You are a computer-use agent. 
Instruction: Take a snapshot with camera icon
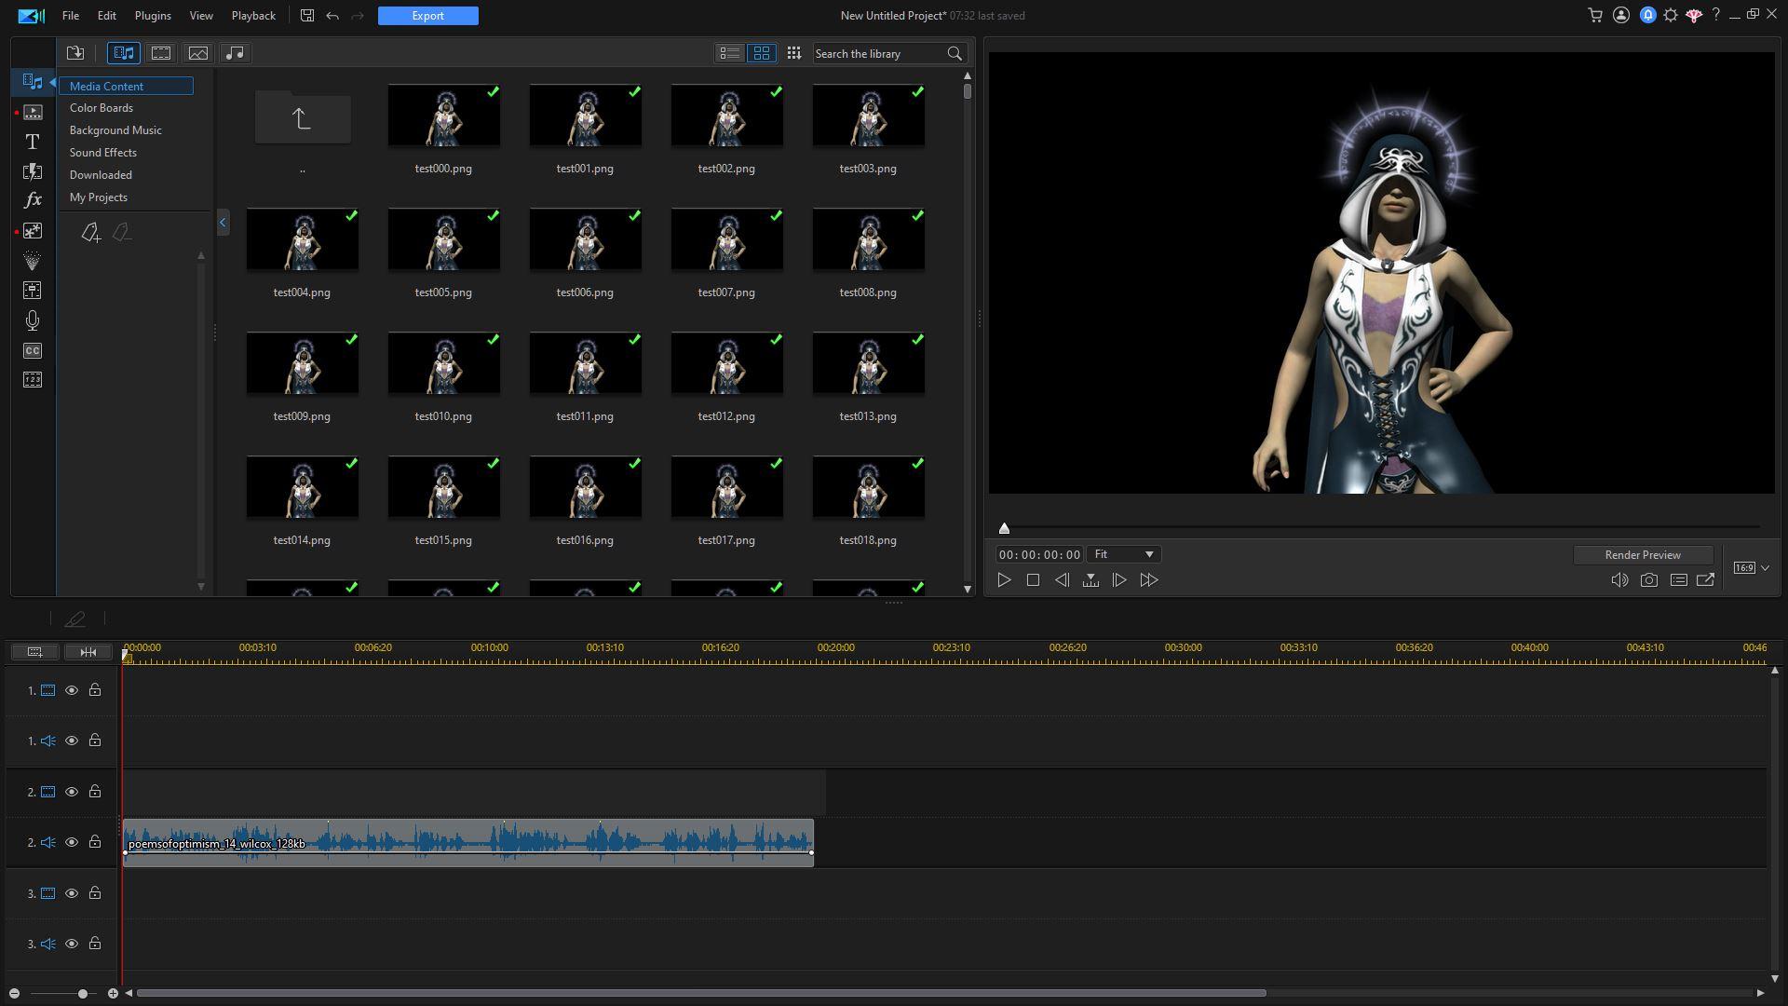pyautogui.click(x=1648, y=579)
